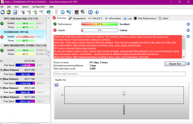The width and height of the screenshot is (193, 124).
Task: Open the report document toolbar icon
Action: click(x=56, y=12)
